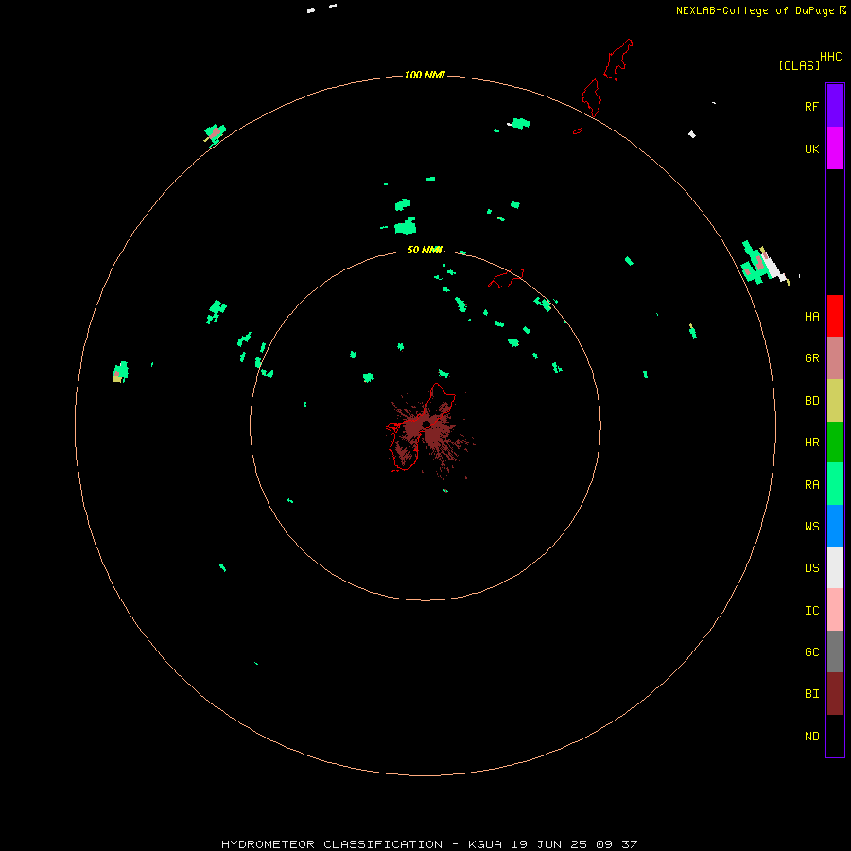Click the BI legend label
The height and width of the screenshot is (851, 851).
coord(811,694)
